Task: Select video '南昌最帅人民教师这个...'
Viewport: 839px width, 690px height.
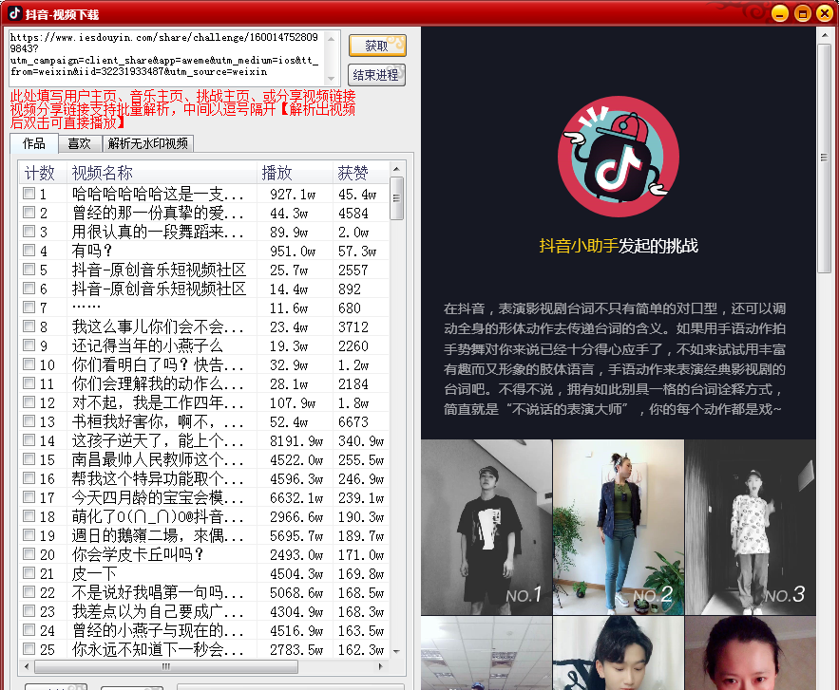Action: point(158,459)
